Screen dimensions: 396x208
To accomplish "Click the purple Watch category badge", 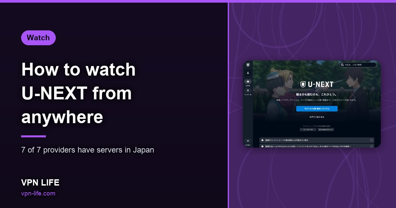I will (38, 38).
